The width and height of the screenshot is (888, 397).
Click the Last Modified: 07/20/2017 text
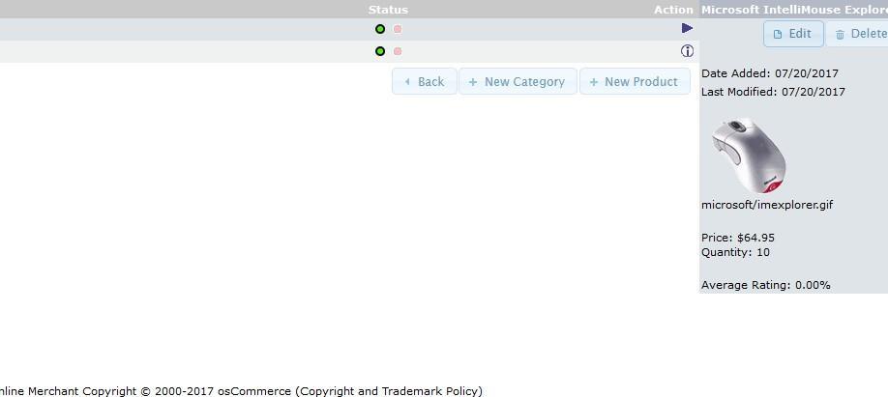(x=773, y=92)
